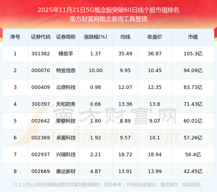The height and width of the screenshot is (192, 217).
Task: Click market value 60.01亿
Action: point(193,121)
